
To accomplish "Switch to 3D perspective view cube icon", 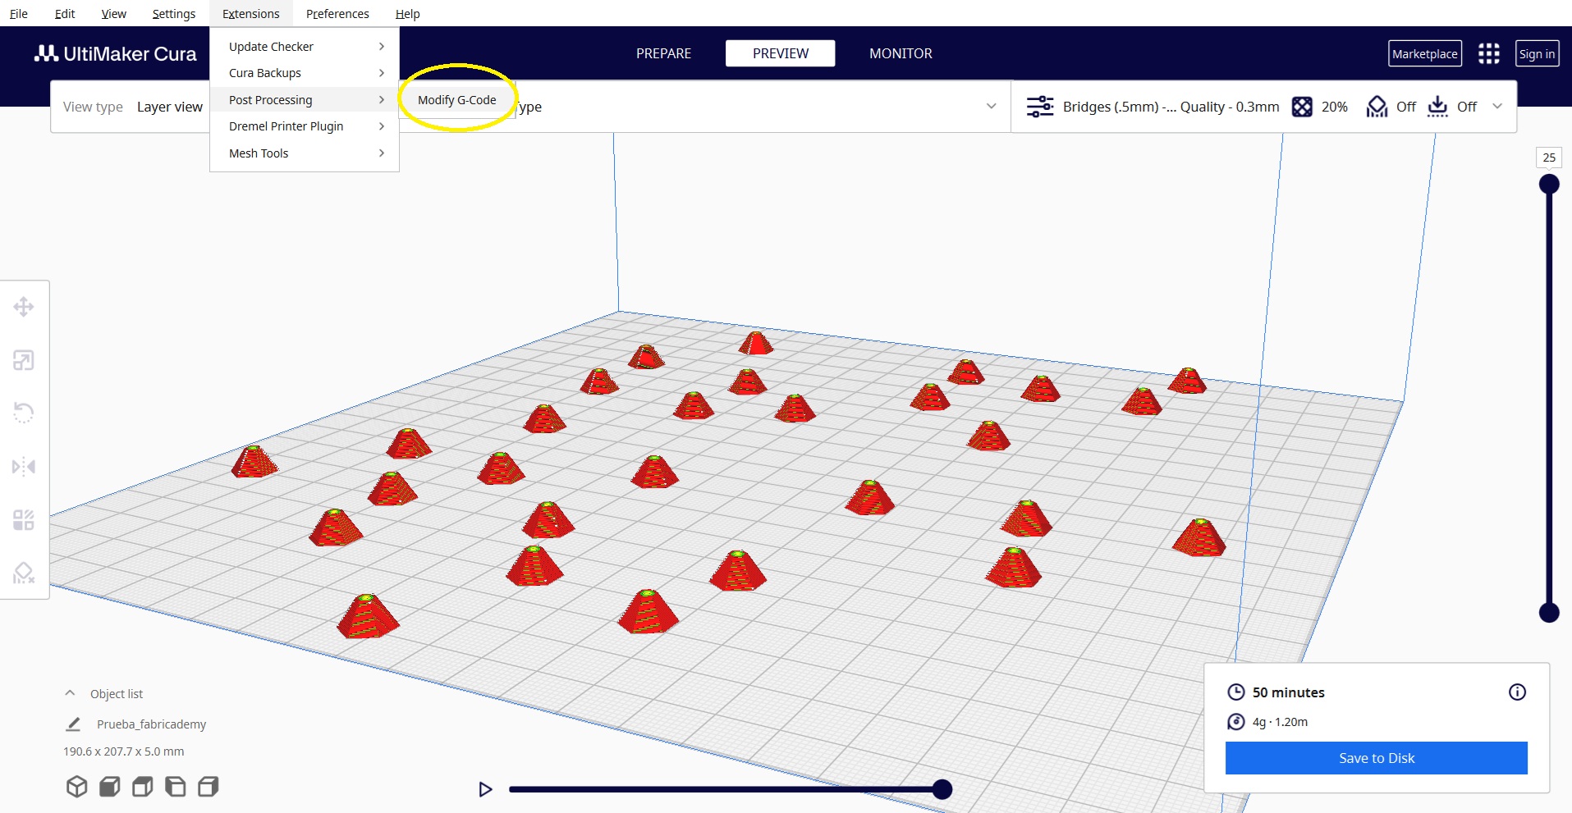I will 76,787.
